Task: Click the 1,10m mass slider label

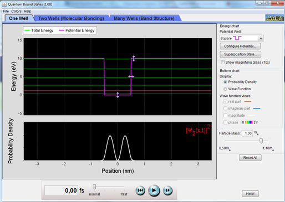Action: (268, 148)
